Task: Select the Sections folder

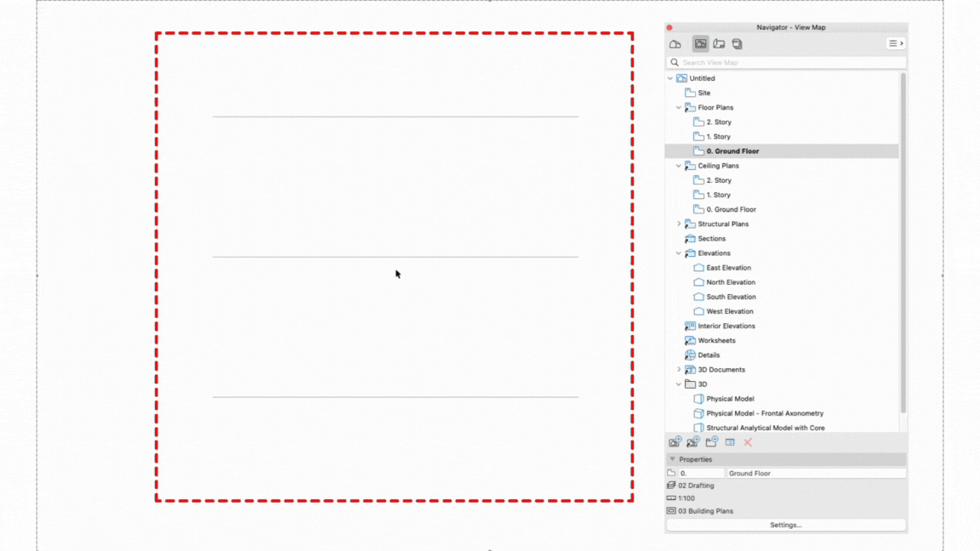Action: point(711,239)
